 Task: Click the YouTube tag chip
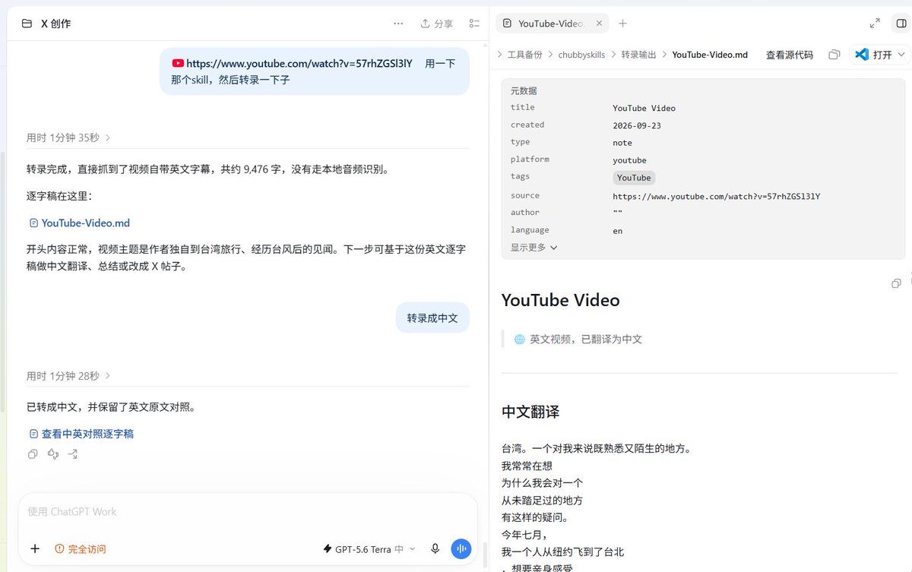pyautogui.click(x=634, y=178)
